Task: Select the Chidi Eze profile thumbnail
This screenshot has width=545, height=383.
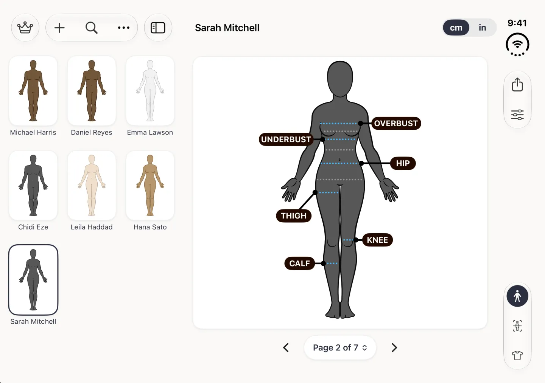Action: click(x=33, y=185)
